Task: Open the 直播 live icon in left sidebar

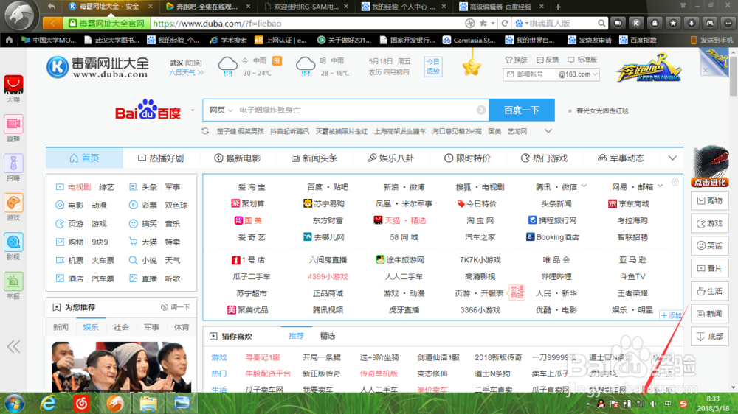Action: tap(13, 124)
